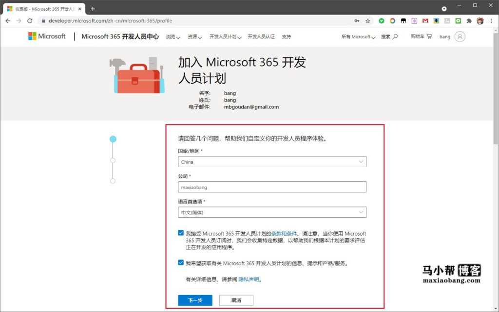Image resolution: width=499 pixels, height=312 pixels.
Task: Open the account avatar circle next to bang
Action: click(x=460, y=36)
